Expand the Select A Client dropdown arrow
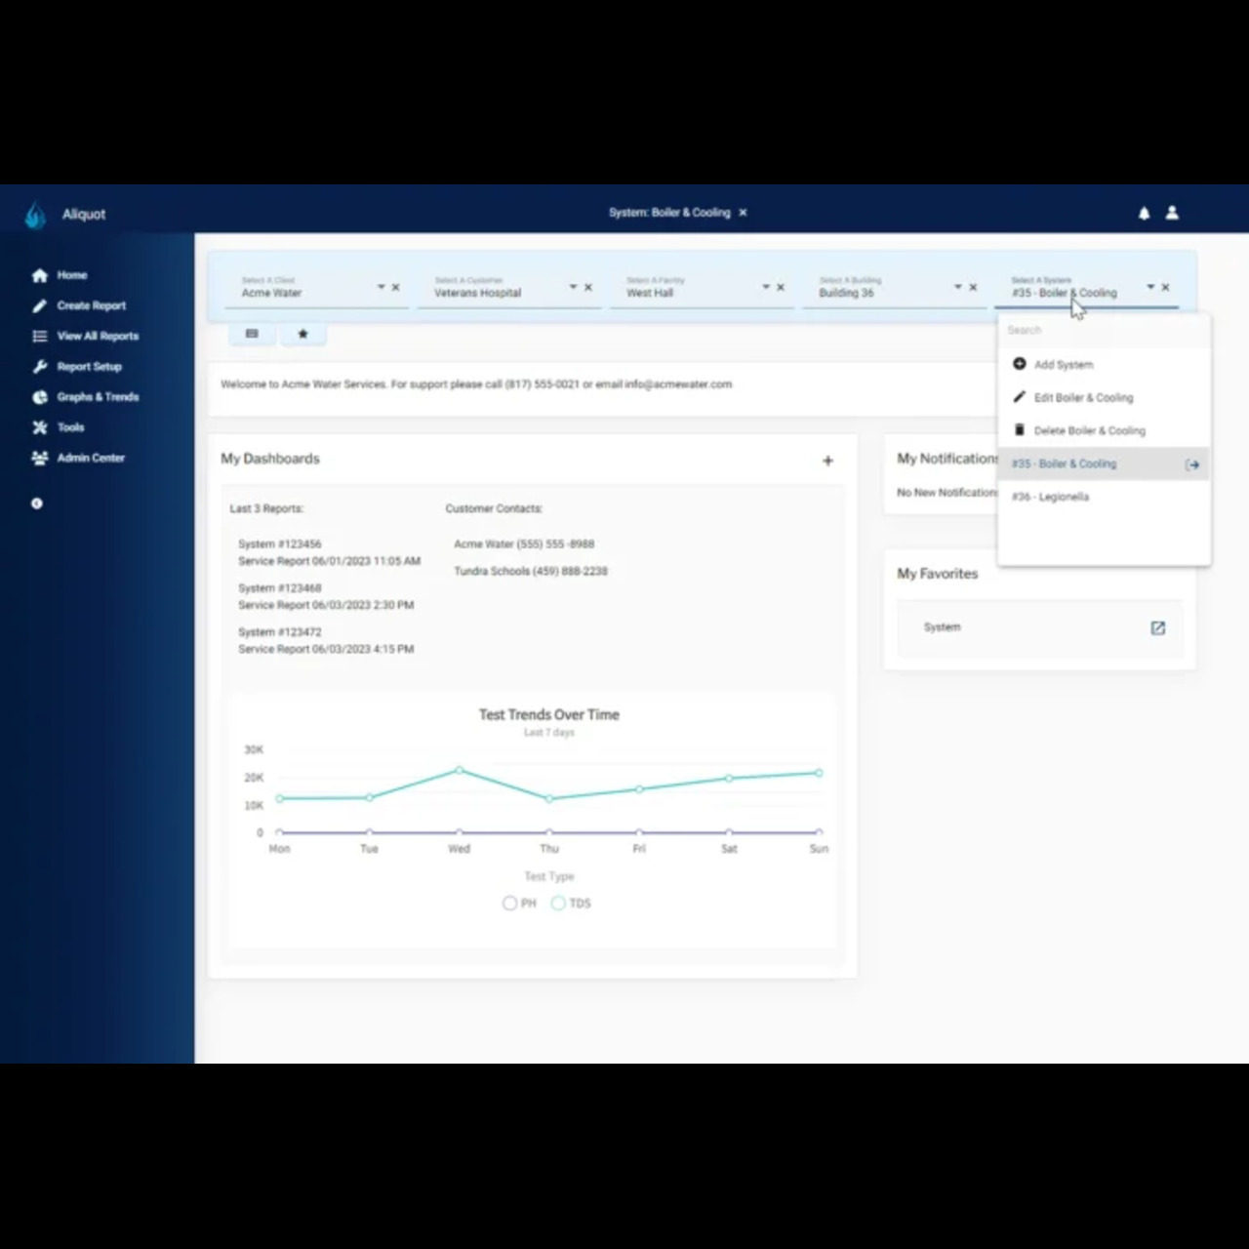The height and width of the screenshot is (1249, 1249). (381, 287)
